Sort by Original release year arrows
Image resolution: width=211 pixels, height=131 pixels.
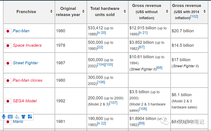(x=84, y=12)
